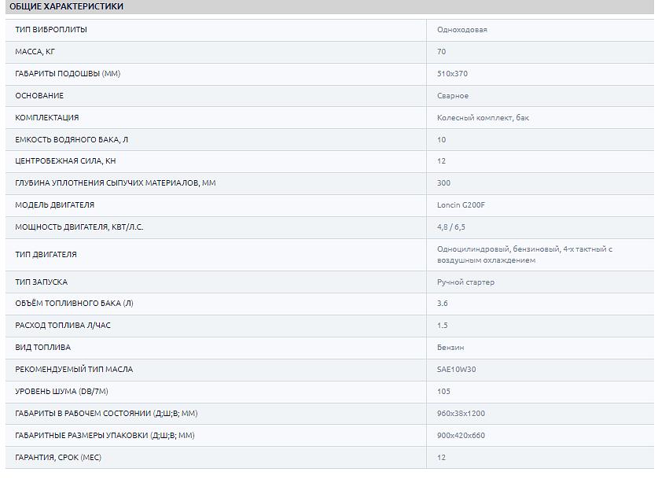Select the Ручной стартер value
Screen dimensions: 658x479
pos(465,282)
